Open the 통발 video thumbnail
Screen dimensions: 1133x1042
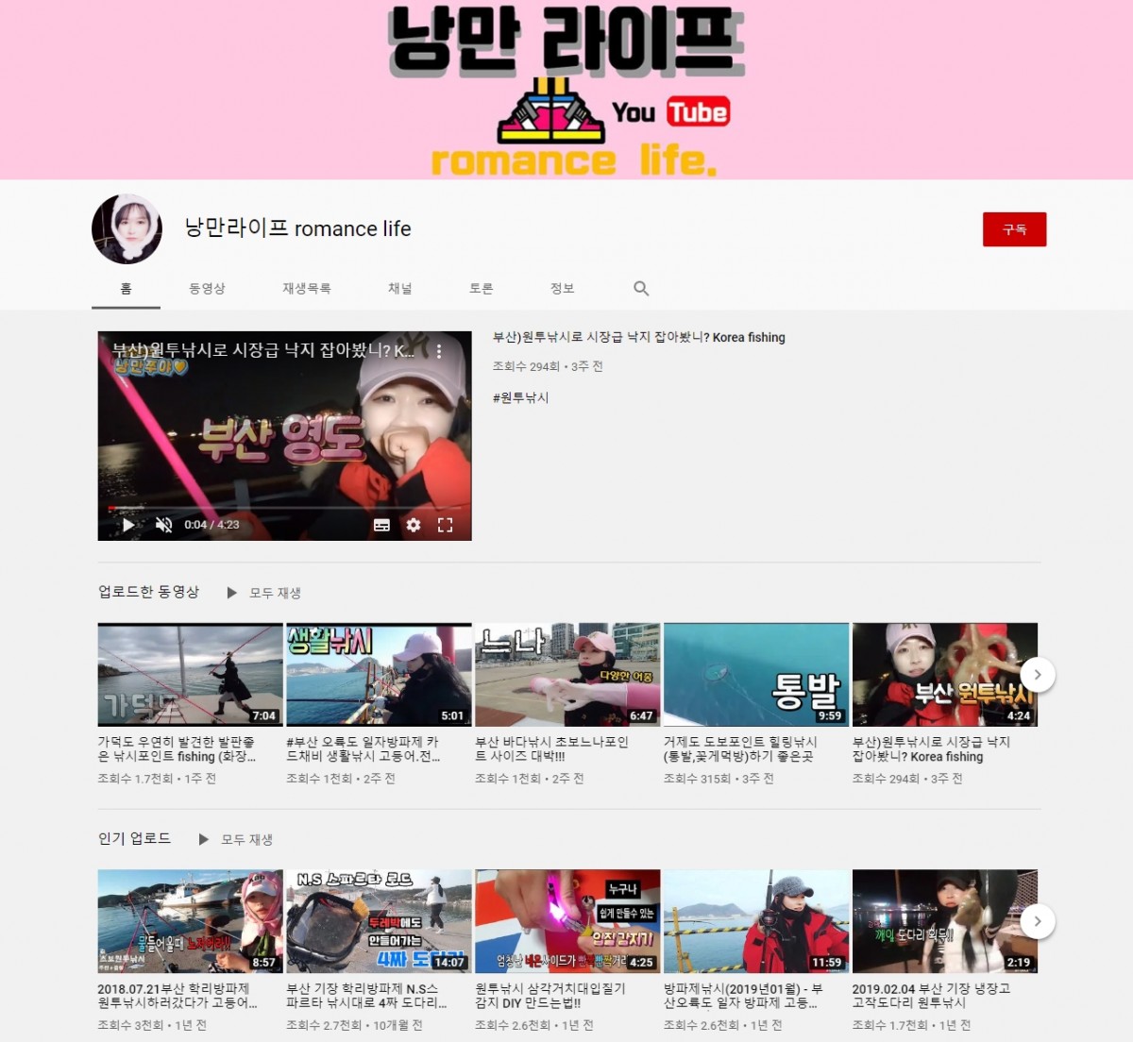tap(755, 674)
